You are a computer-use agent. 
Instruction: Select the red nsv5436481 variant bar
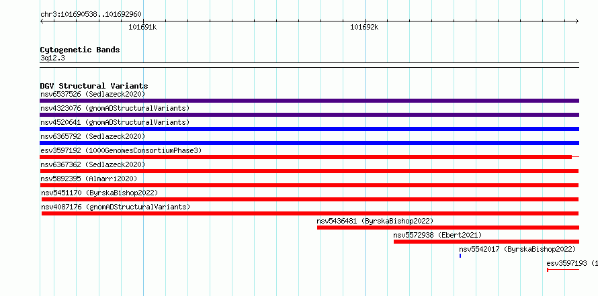(448, 228)
